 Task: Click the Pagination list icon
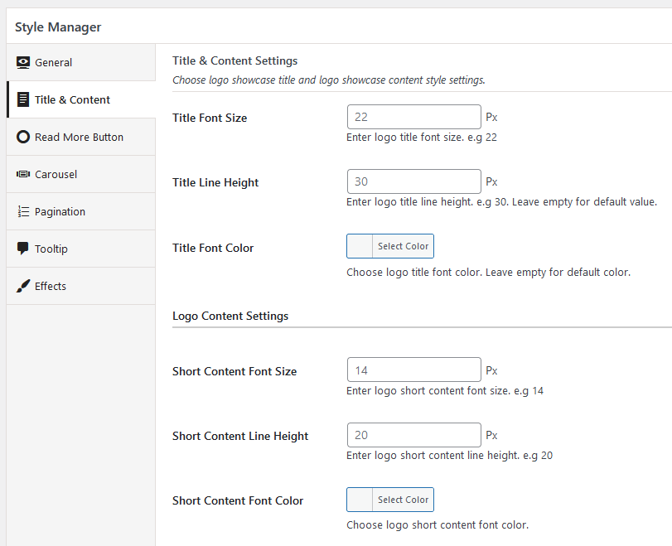[23, 211]
